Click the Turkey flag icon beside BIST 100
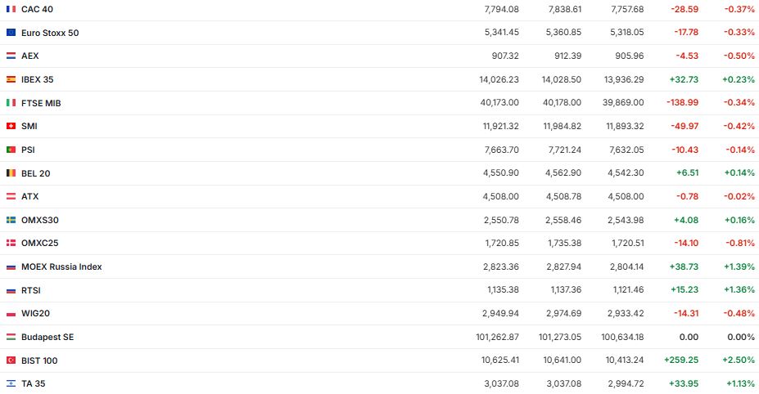This screenshot has width=759, height=394. coord(11,360)
